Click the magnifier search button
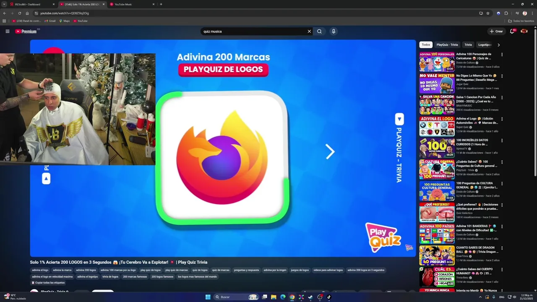 click(x=319, y=31)
